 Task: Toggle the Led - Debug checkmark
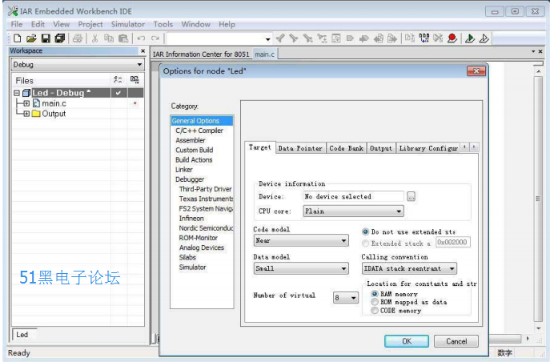click(118, 93)
